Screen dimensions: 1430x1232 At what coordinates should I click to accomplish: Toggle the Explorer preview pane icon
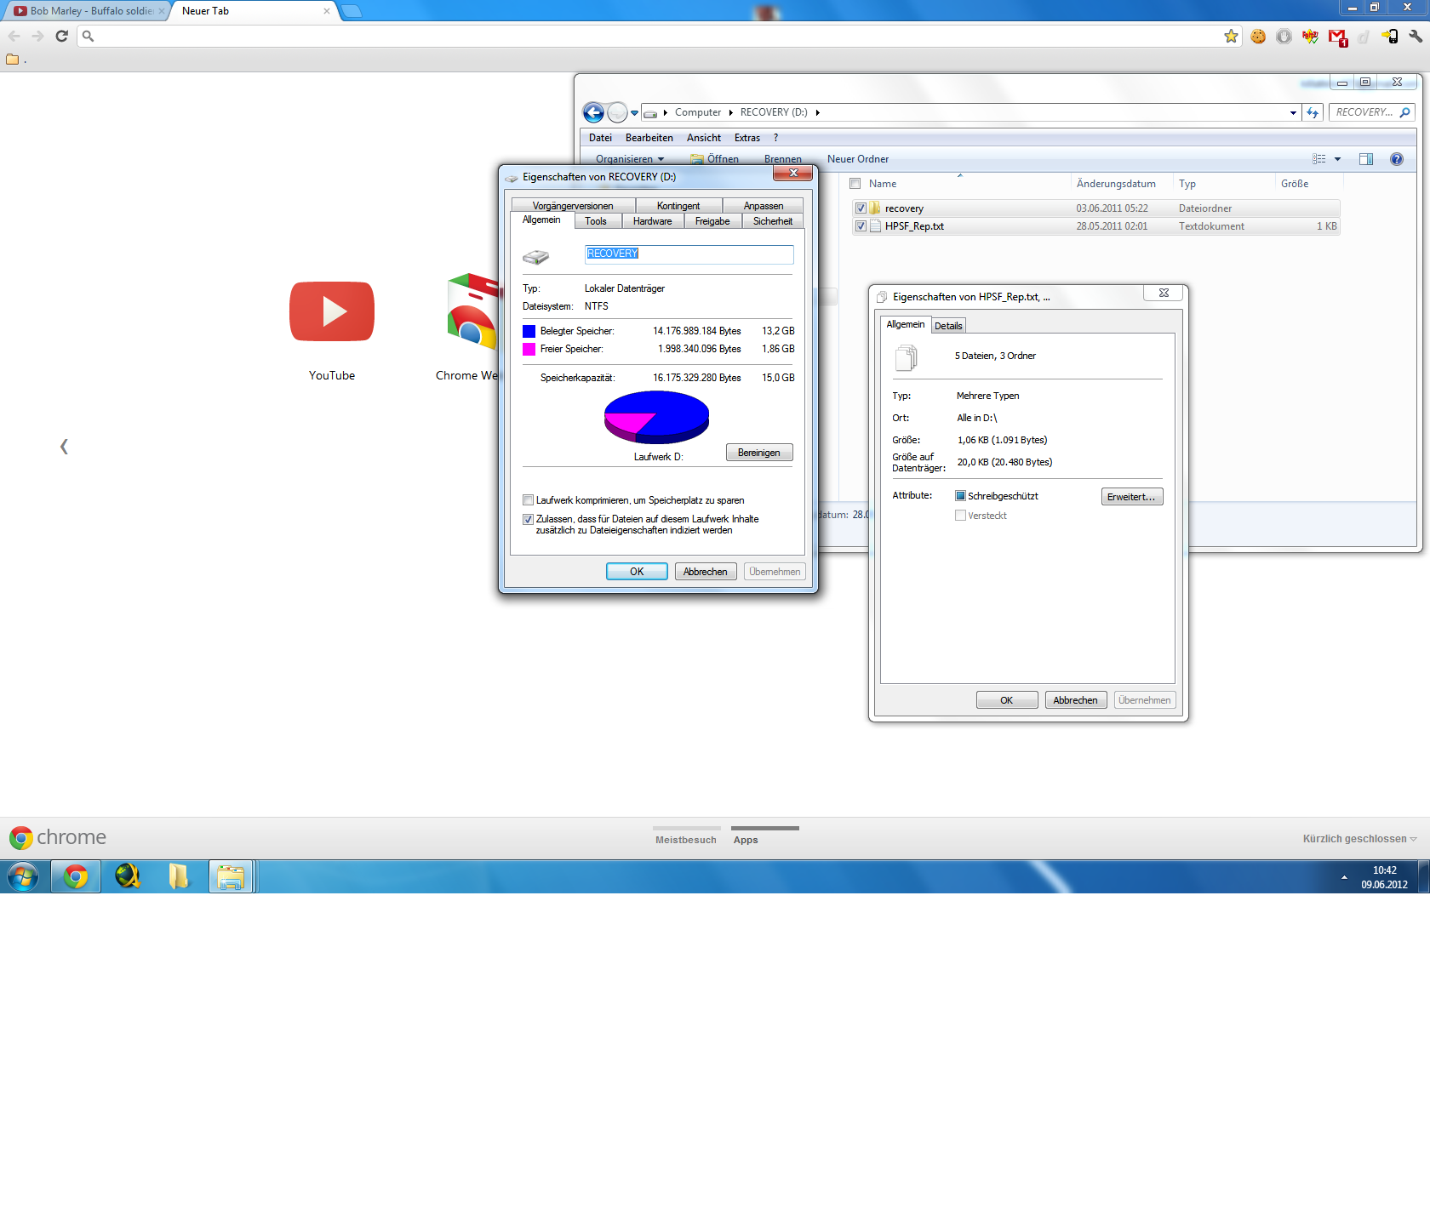click(x=1365, y=159)
